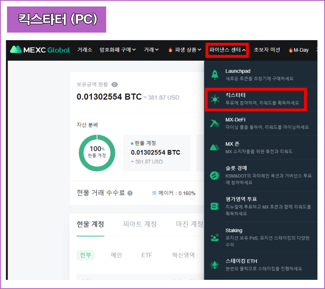Switch to the 마진 계정 tab
325x289 pixels.
(190, 224)
